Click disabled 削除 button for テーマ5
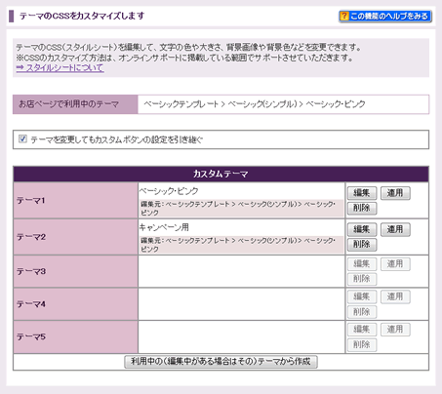 (362, 345)
